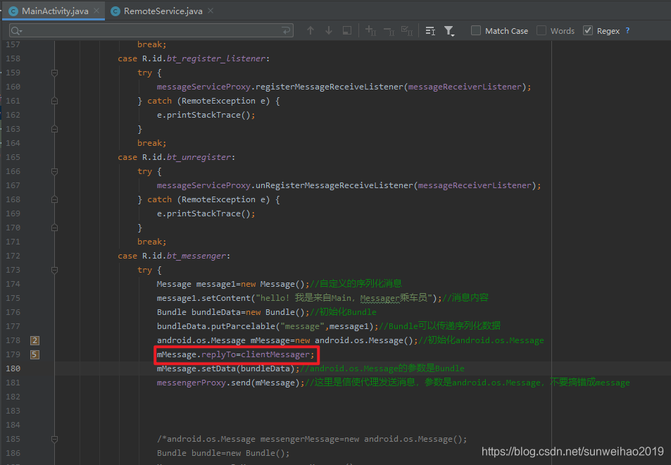
Task: Click e.printStackTrace on line 162
Action: click(x=199, y=115)
